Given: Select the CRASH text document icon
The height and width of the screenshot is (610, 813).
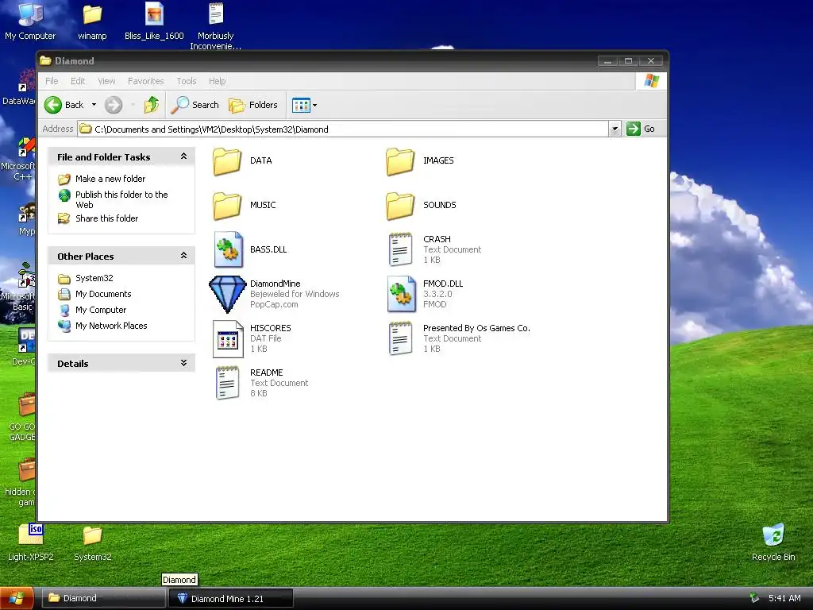Looking at the screenshot, I should click(x=400, y=249).
